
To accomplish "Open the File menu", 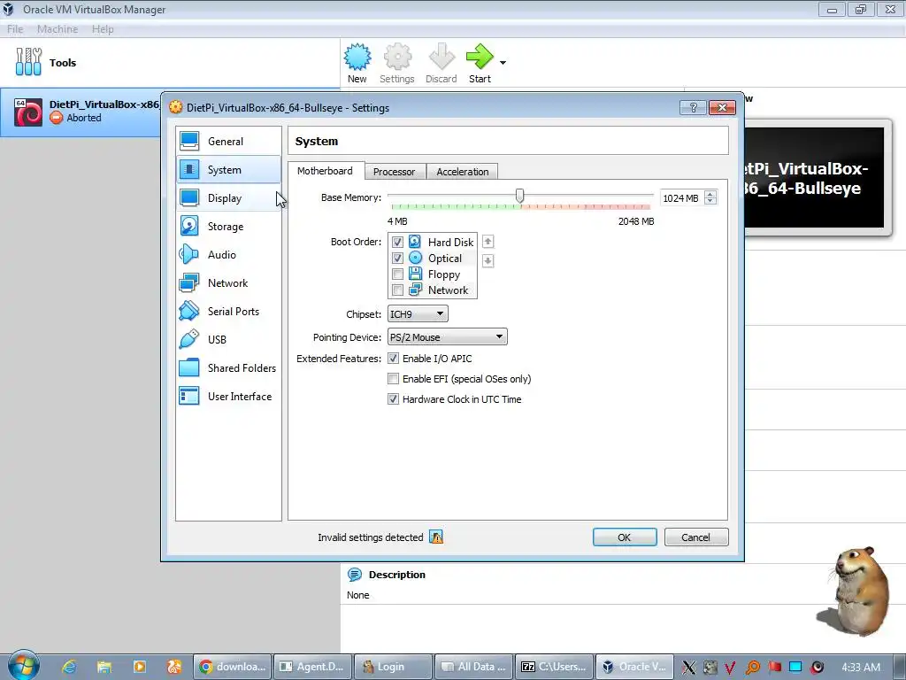I will point(15,29).
